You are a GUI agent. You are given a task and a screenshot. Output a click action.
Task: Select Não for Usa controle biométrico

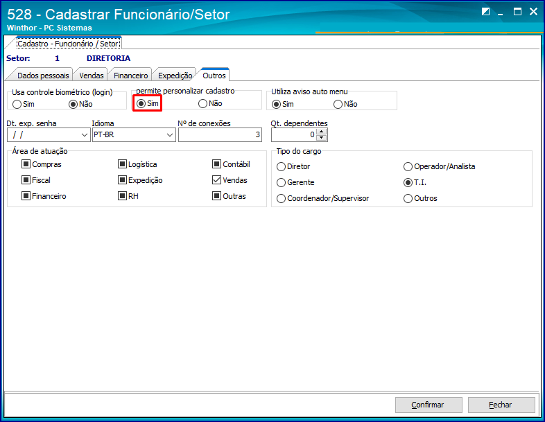(80, 104)
